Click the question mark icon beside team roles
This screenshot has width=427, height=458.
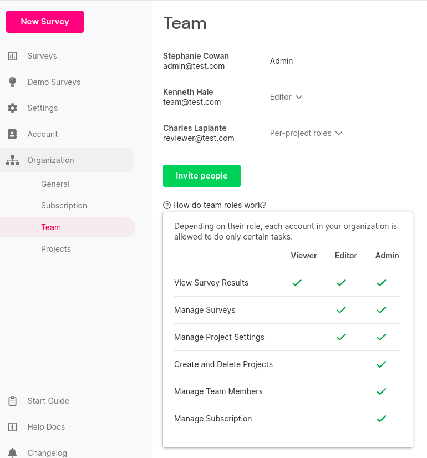point(167,205)
